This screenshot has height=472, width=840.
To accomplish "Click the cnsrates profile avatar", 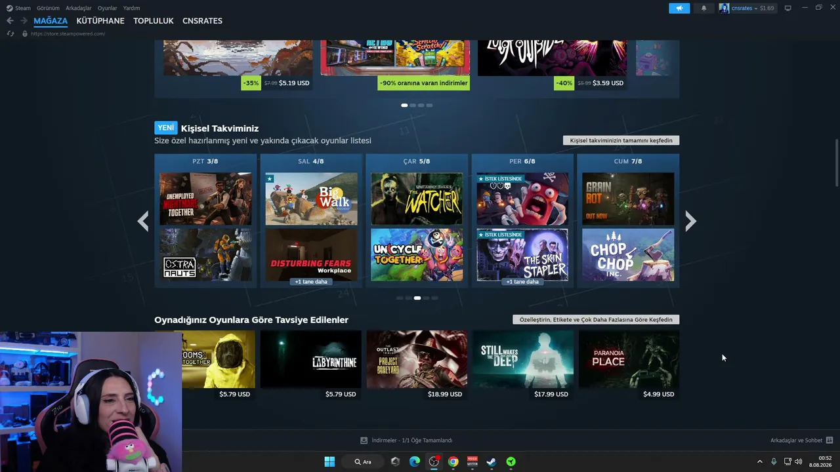I will pos(724,8).
